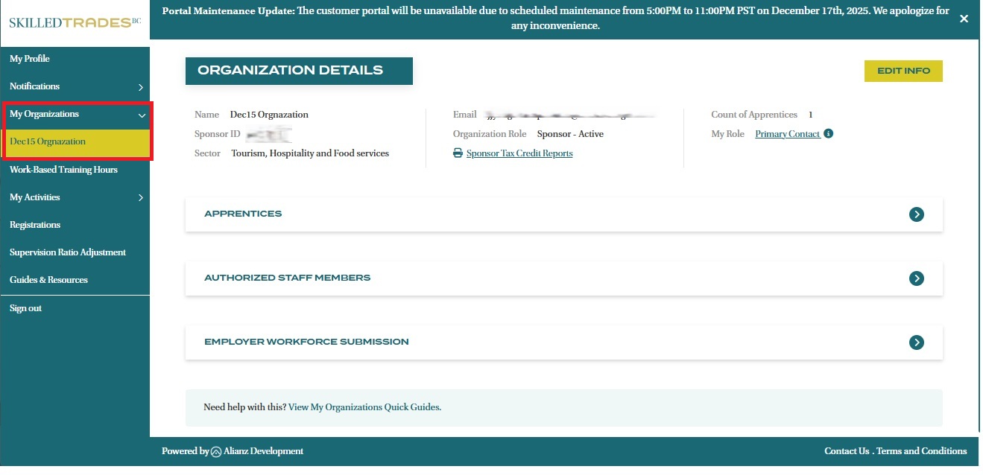This screenshot has width=983, height=475.
Task: Expand Employer Workforce Submission arrow
Action: tap(916, 342)
